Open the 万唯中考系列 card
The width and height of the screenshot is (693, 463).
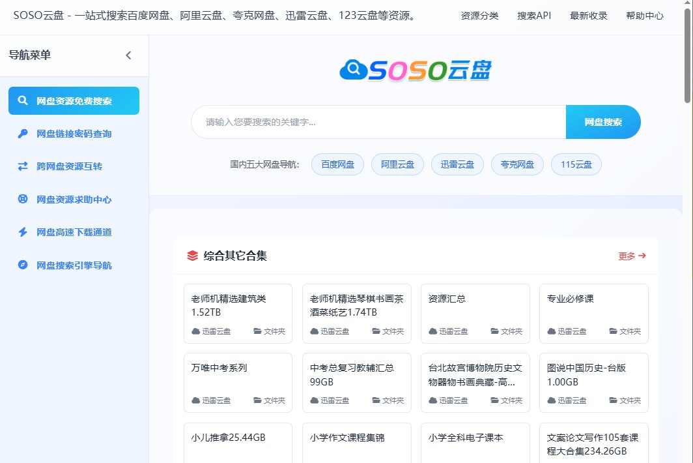[238, 383]
